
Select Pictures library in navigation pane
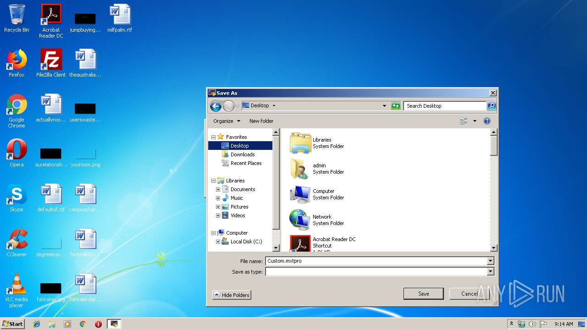point(239,207)
